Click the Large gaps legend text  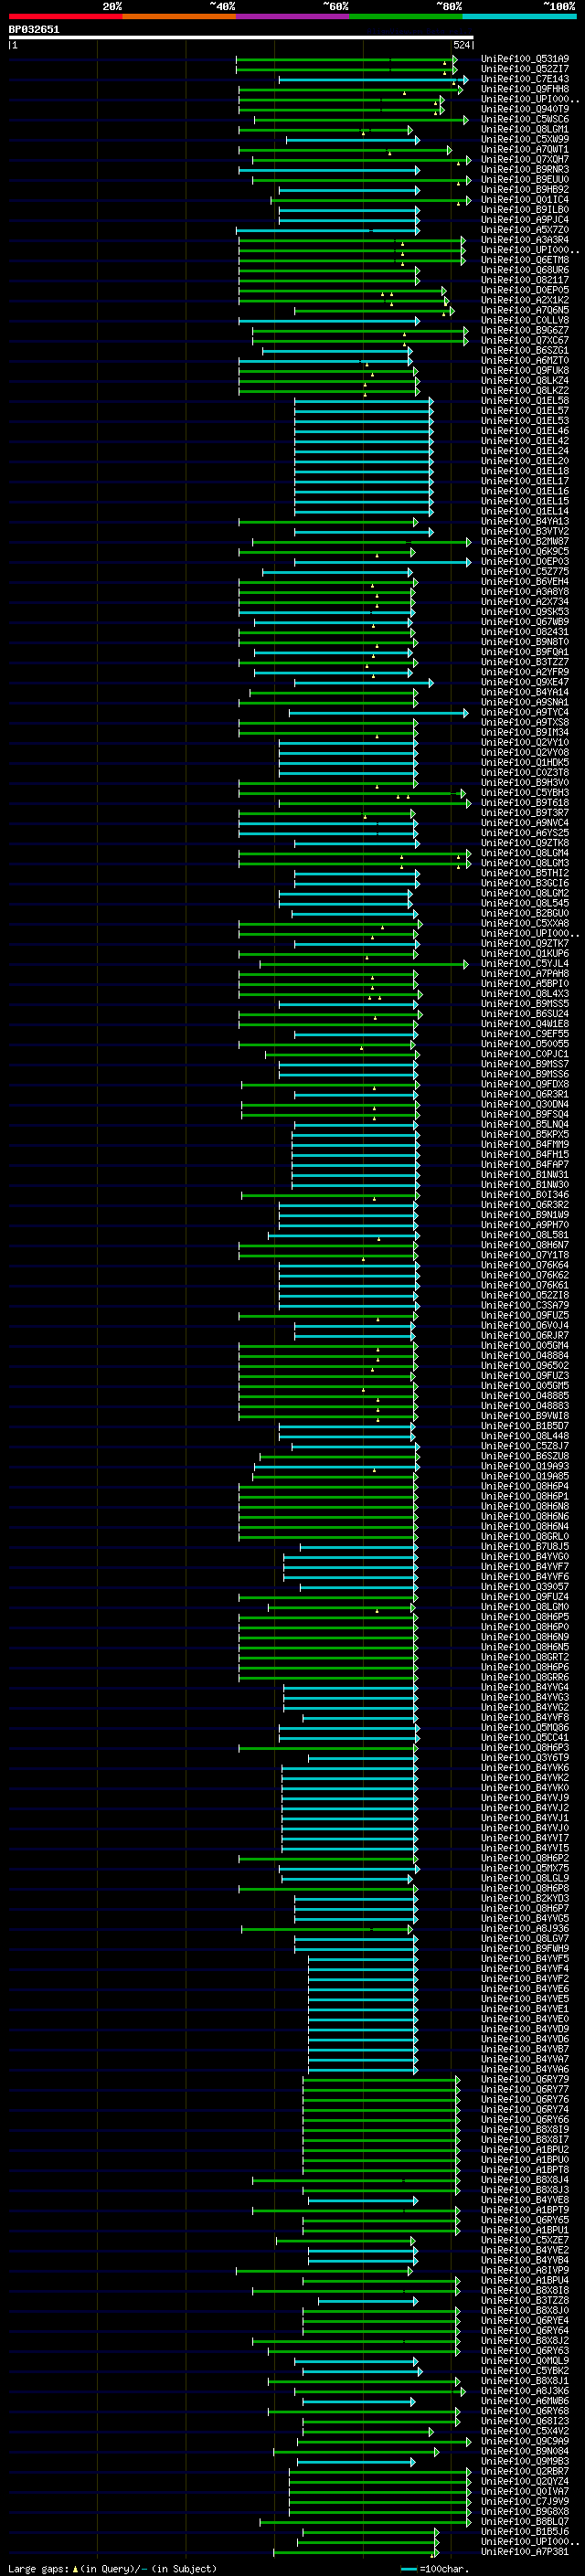[x=112, y=2568]
